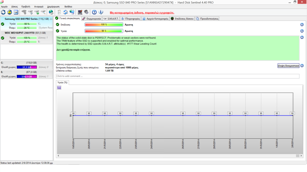Click the WDC 100 % health bar

click(x=27, y=38)
